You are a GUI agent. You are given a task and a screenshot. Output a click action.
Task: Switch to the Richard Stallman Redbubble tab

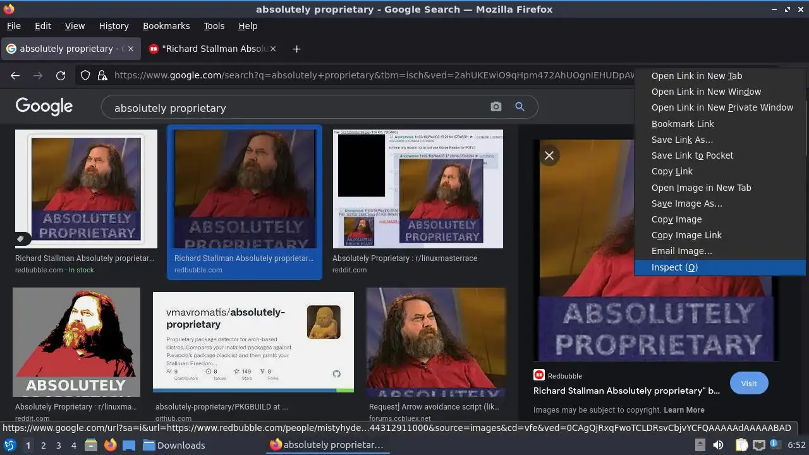pos(212,49)
